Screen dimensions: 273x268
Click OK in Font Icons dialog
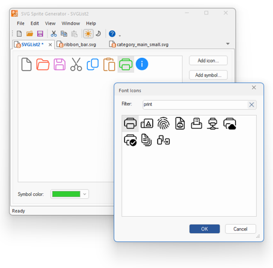coord(204,229)
